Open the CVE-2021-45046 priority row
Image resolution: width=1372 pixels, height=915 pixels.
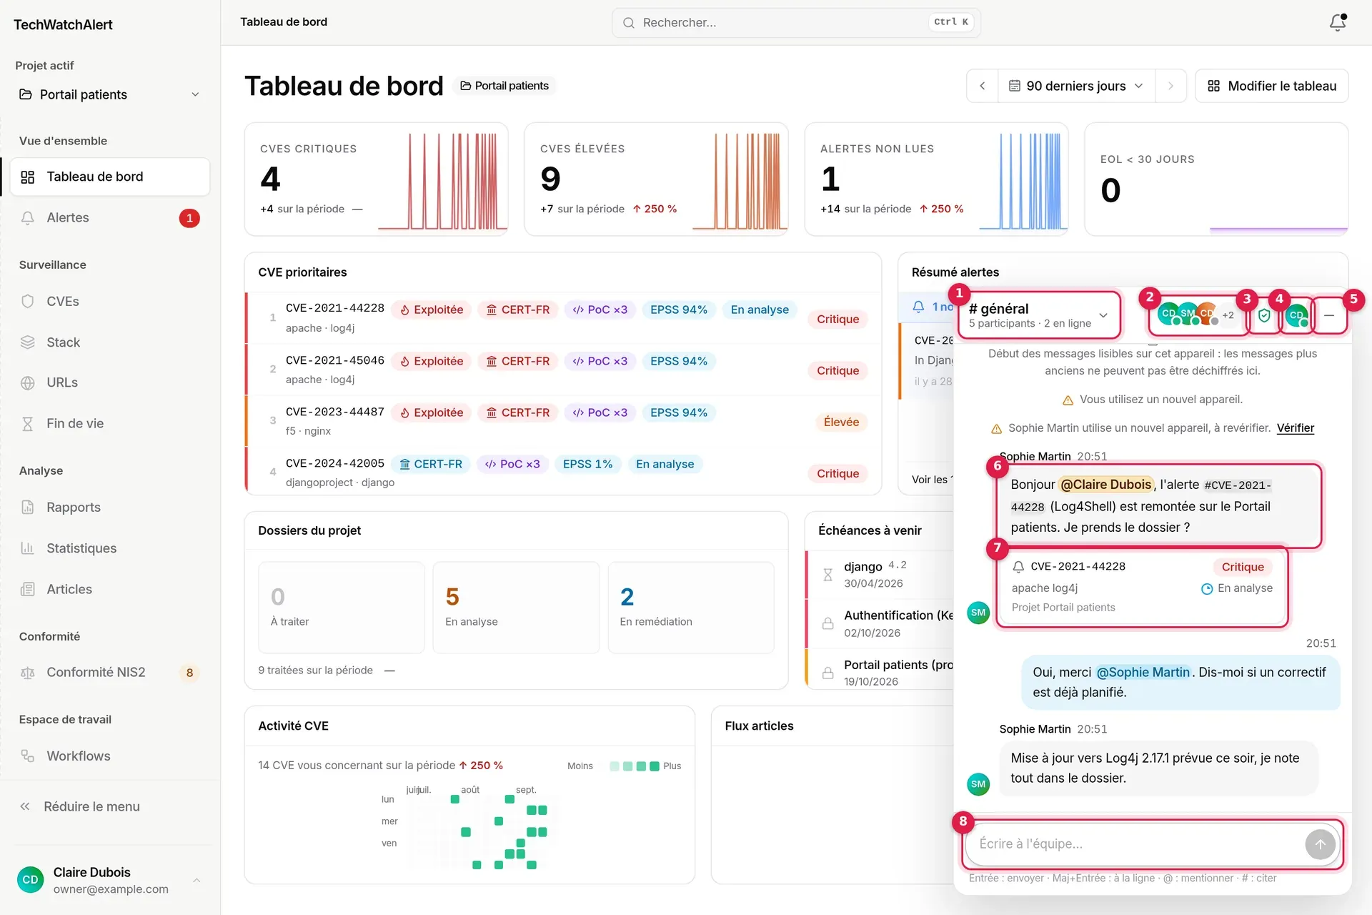point(563,370)
